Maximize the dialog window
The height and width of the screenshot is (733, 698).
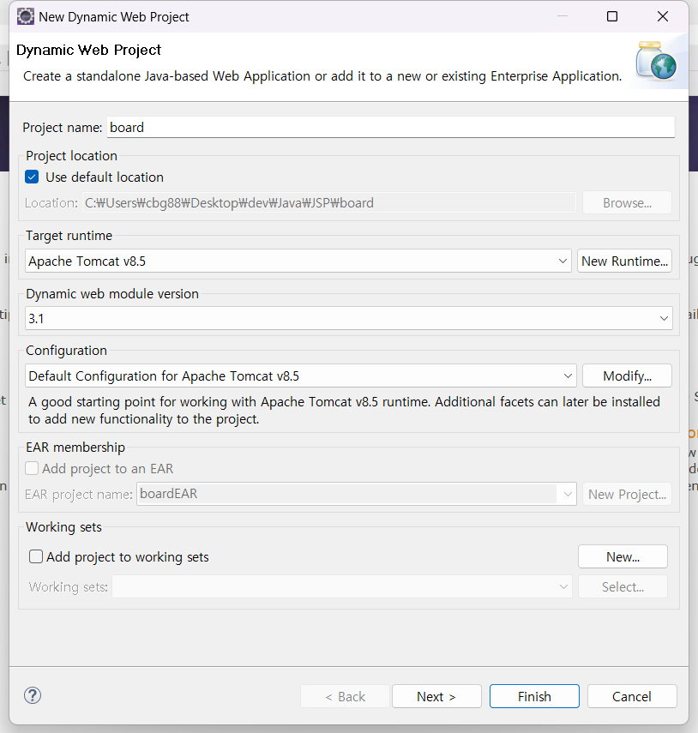tap(612, 17)
